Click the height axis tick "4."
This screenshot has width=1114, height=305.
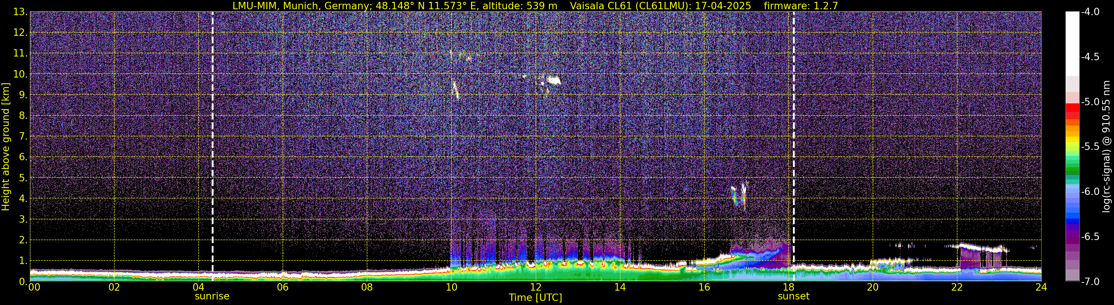coord(23,198)
